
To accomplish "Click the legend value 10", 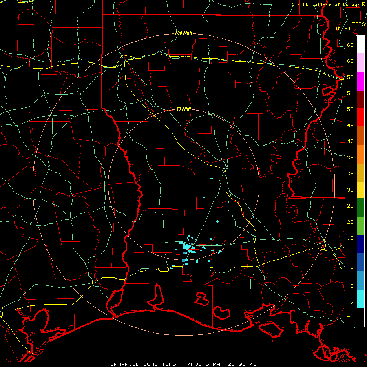I will [x=350, y=270].
